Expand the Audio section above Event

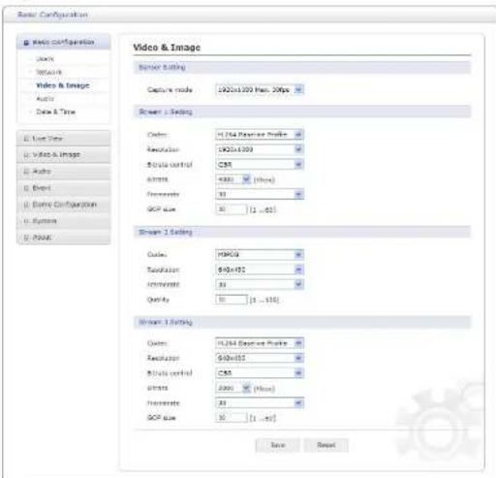click(63, 171)
